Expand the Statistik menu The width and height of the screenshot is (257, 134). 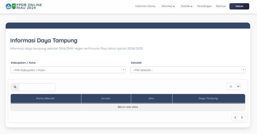tap(187, 6)
